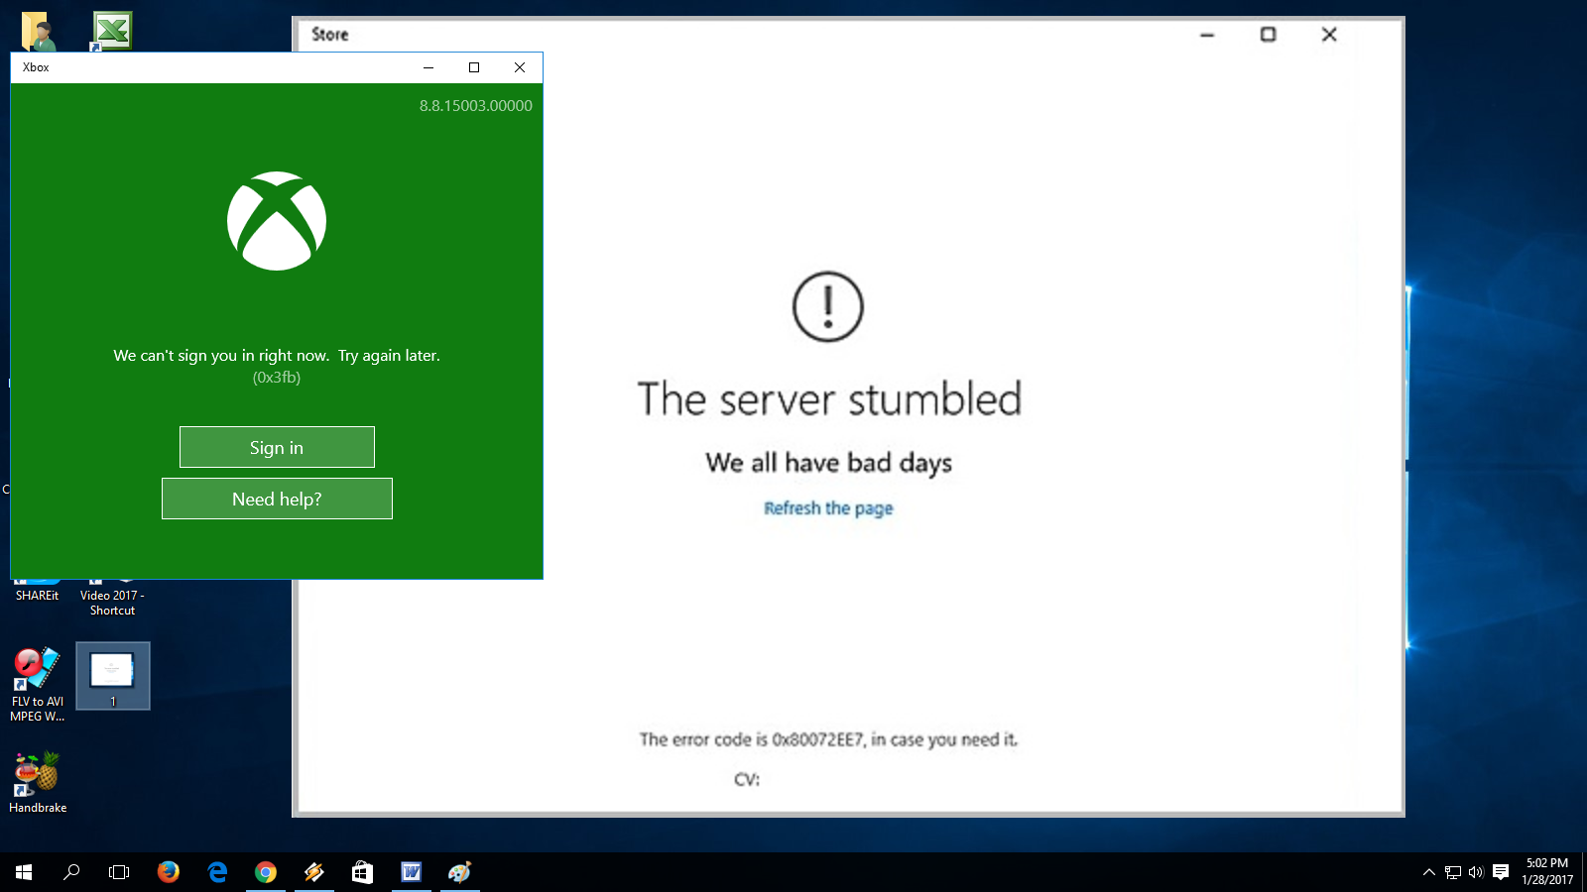Open the taskbar app next to Chrome
The width and height of the screenshot is (1587, 892).
[314, 872]
